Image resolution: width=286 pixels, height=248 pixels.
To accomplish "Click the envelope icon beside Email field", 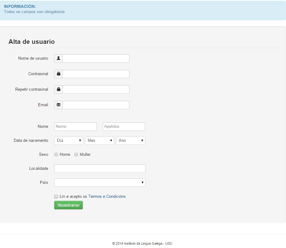I will (x=58, y=105).
